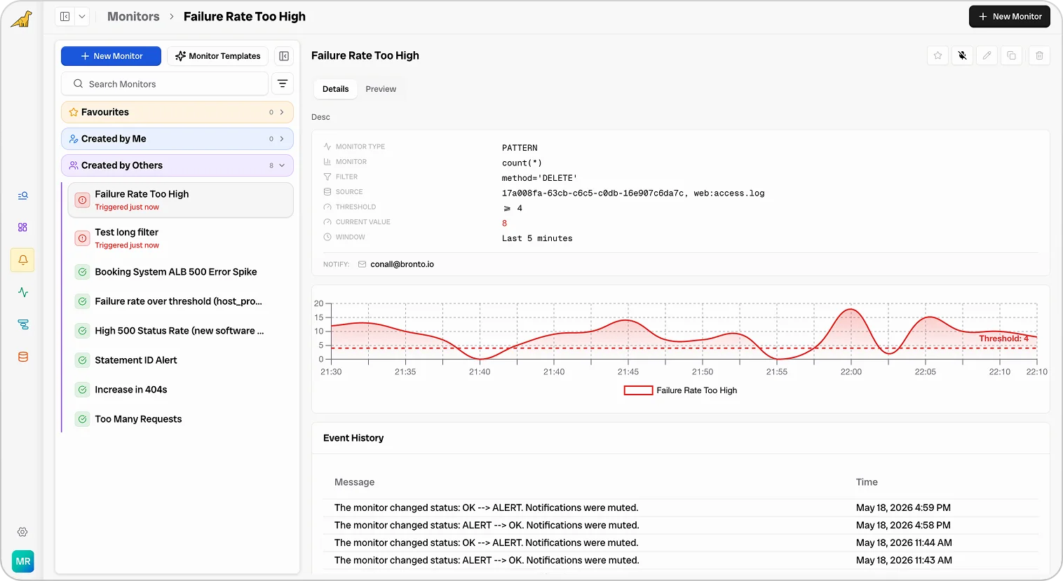The image size is (1063, 581).
Task: Select Increase in 404s monitor
Action: click(180, 390)
